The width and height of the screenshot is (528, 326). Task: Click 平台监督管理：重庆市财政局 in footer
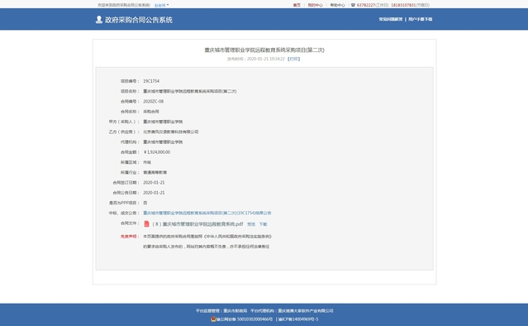221,311
